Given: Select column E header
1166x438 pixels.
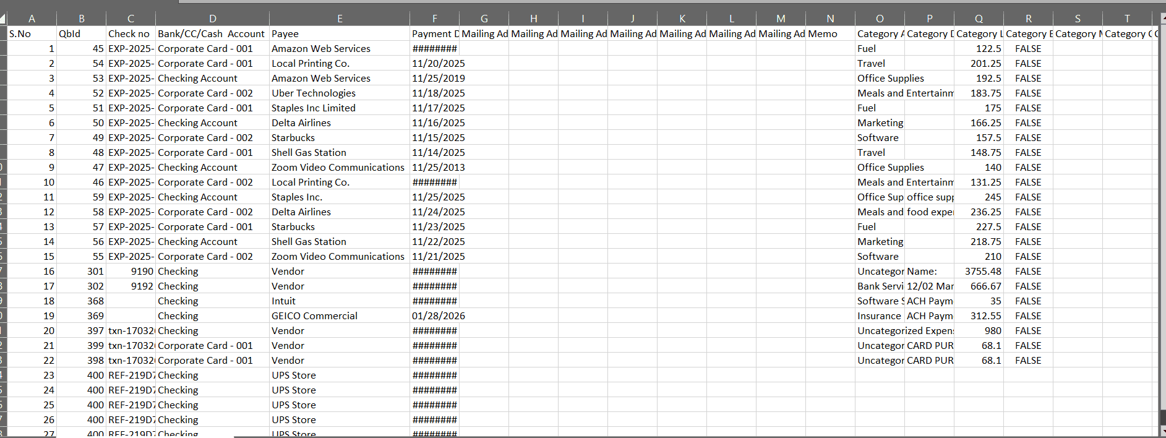Looking at the screenshot, I should (x=340, y=19).
